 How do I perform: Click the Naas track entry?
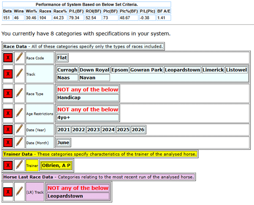point(67,78)
